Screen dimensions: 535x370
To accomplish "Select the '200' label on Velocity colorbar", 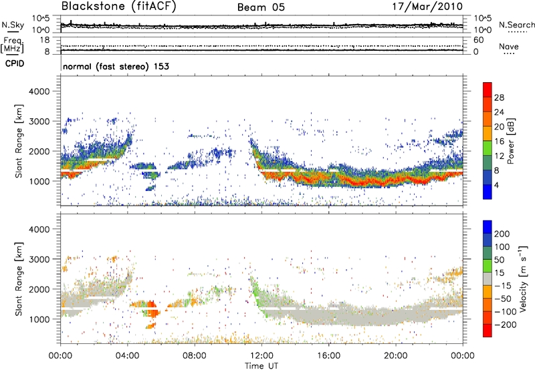I will click(x=502, y=234).
